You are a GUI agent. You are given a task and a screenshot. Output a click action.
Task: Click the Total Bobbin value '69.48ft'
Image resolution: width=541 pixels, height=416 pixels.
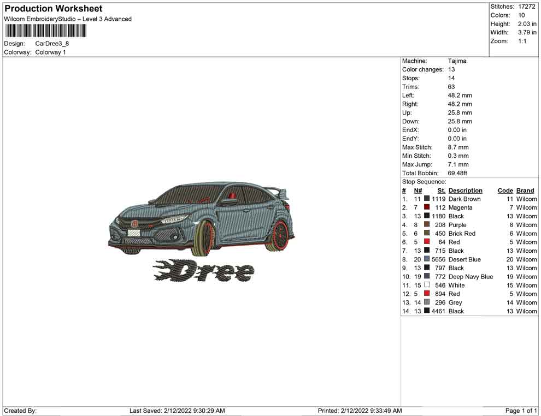coord(457,173)
